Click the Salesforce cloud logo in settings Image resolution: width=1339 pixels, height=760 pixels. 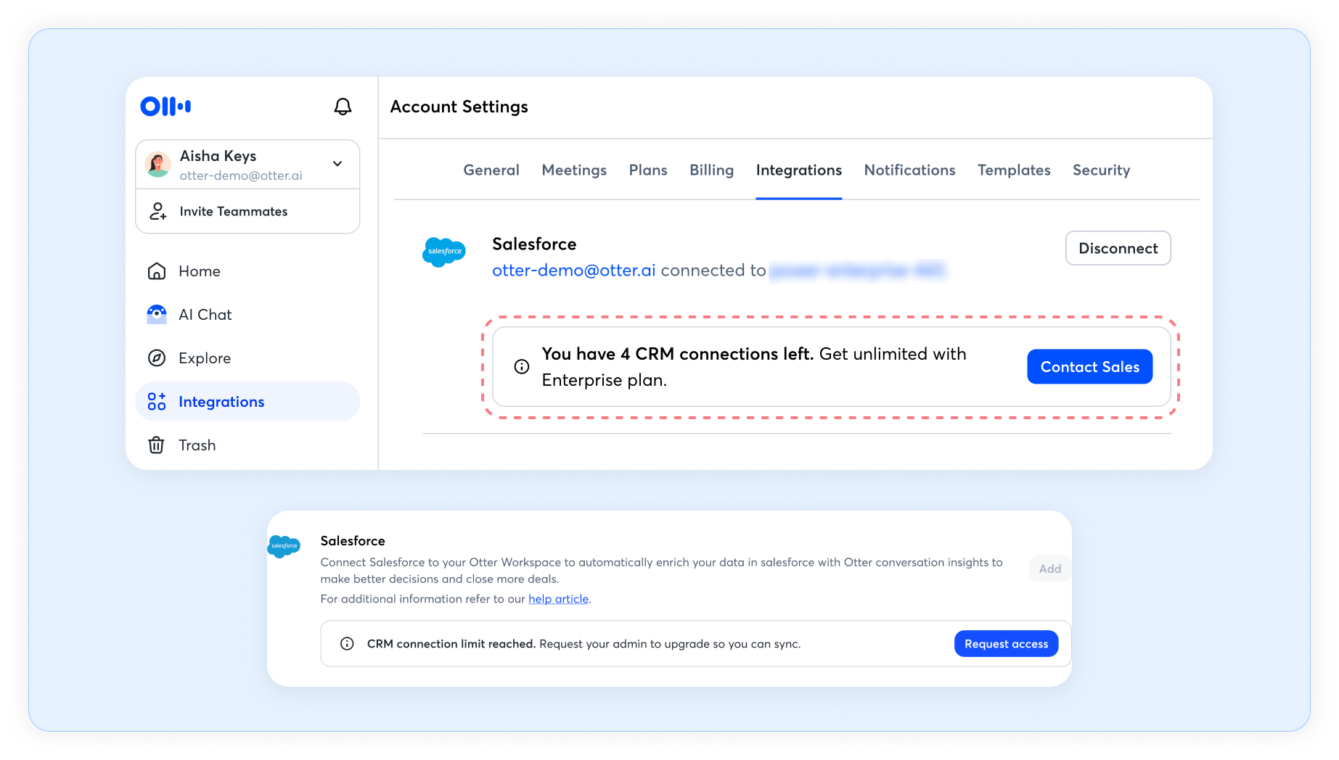coord(444,252)
